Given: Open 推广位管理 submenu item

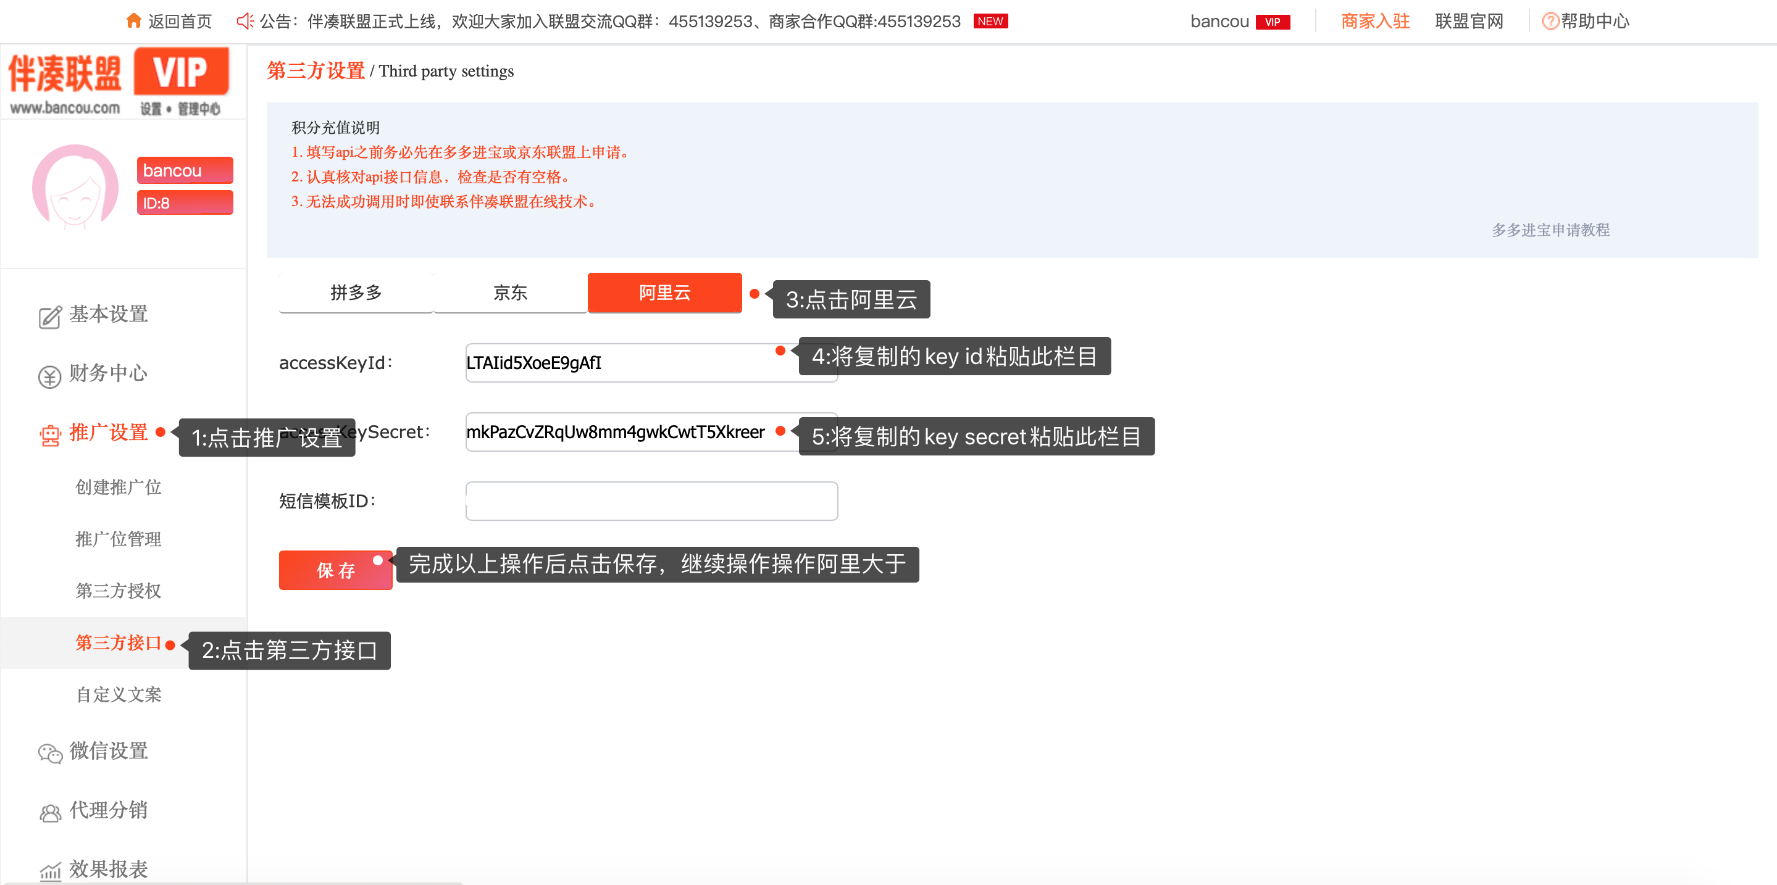Looking at the screenshot, I should [118, 538].
